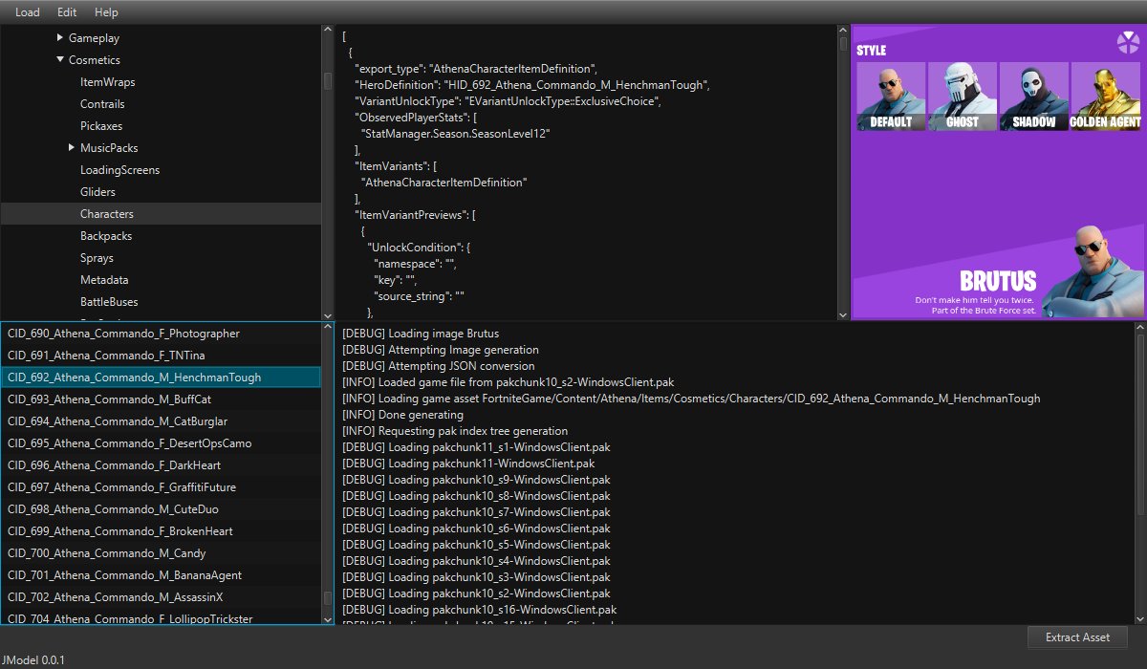Viewport: 1147px width, 669px height.
Task: Select CID_697_Athena_Commando_F_GraffitiFuture asset
Action: tap(161, 487)
